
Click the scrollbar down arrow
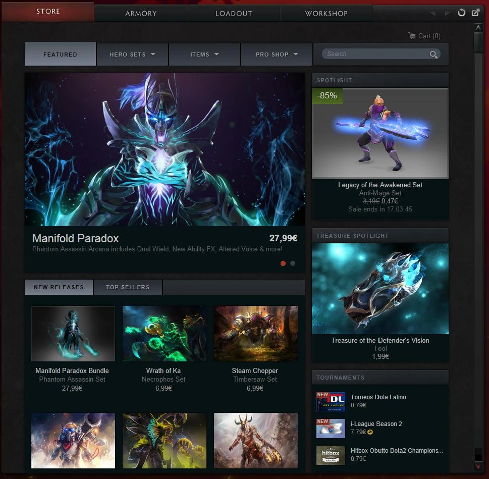click(x=478, y=466)
